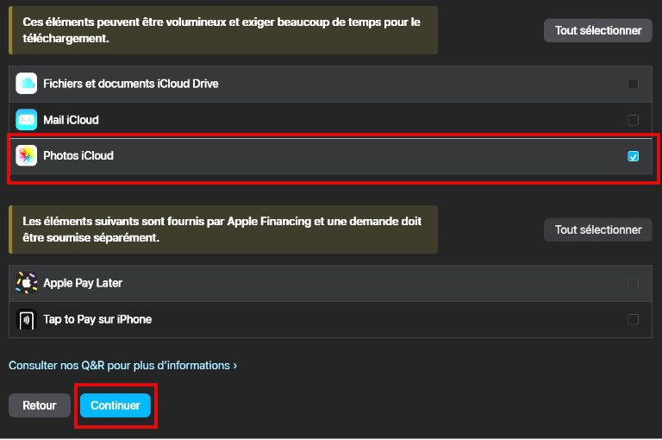Enable the iCloud Drive files checkbox
The image size is (662, 440).
click(634, 85)
